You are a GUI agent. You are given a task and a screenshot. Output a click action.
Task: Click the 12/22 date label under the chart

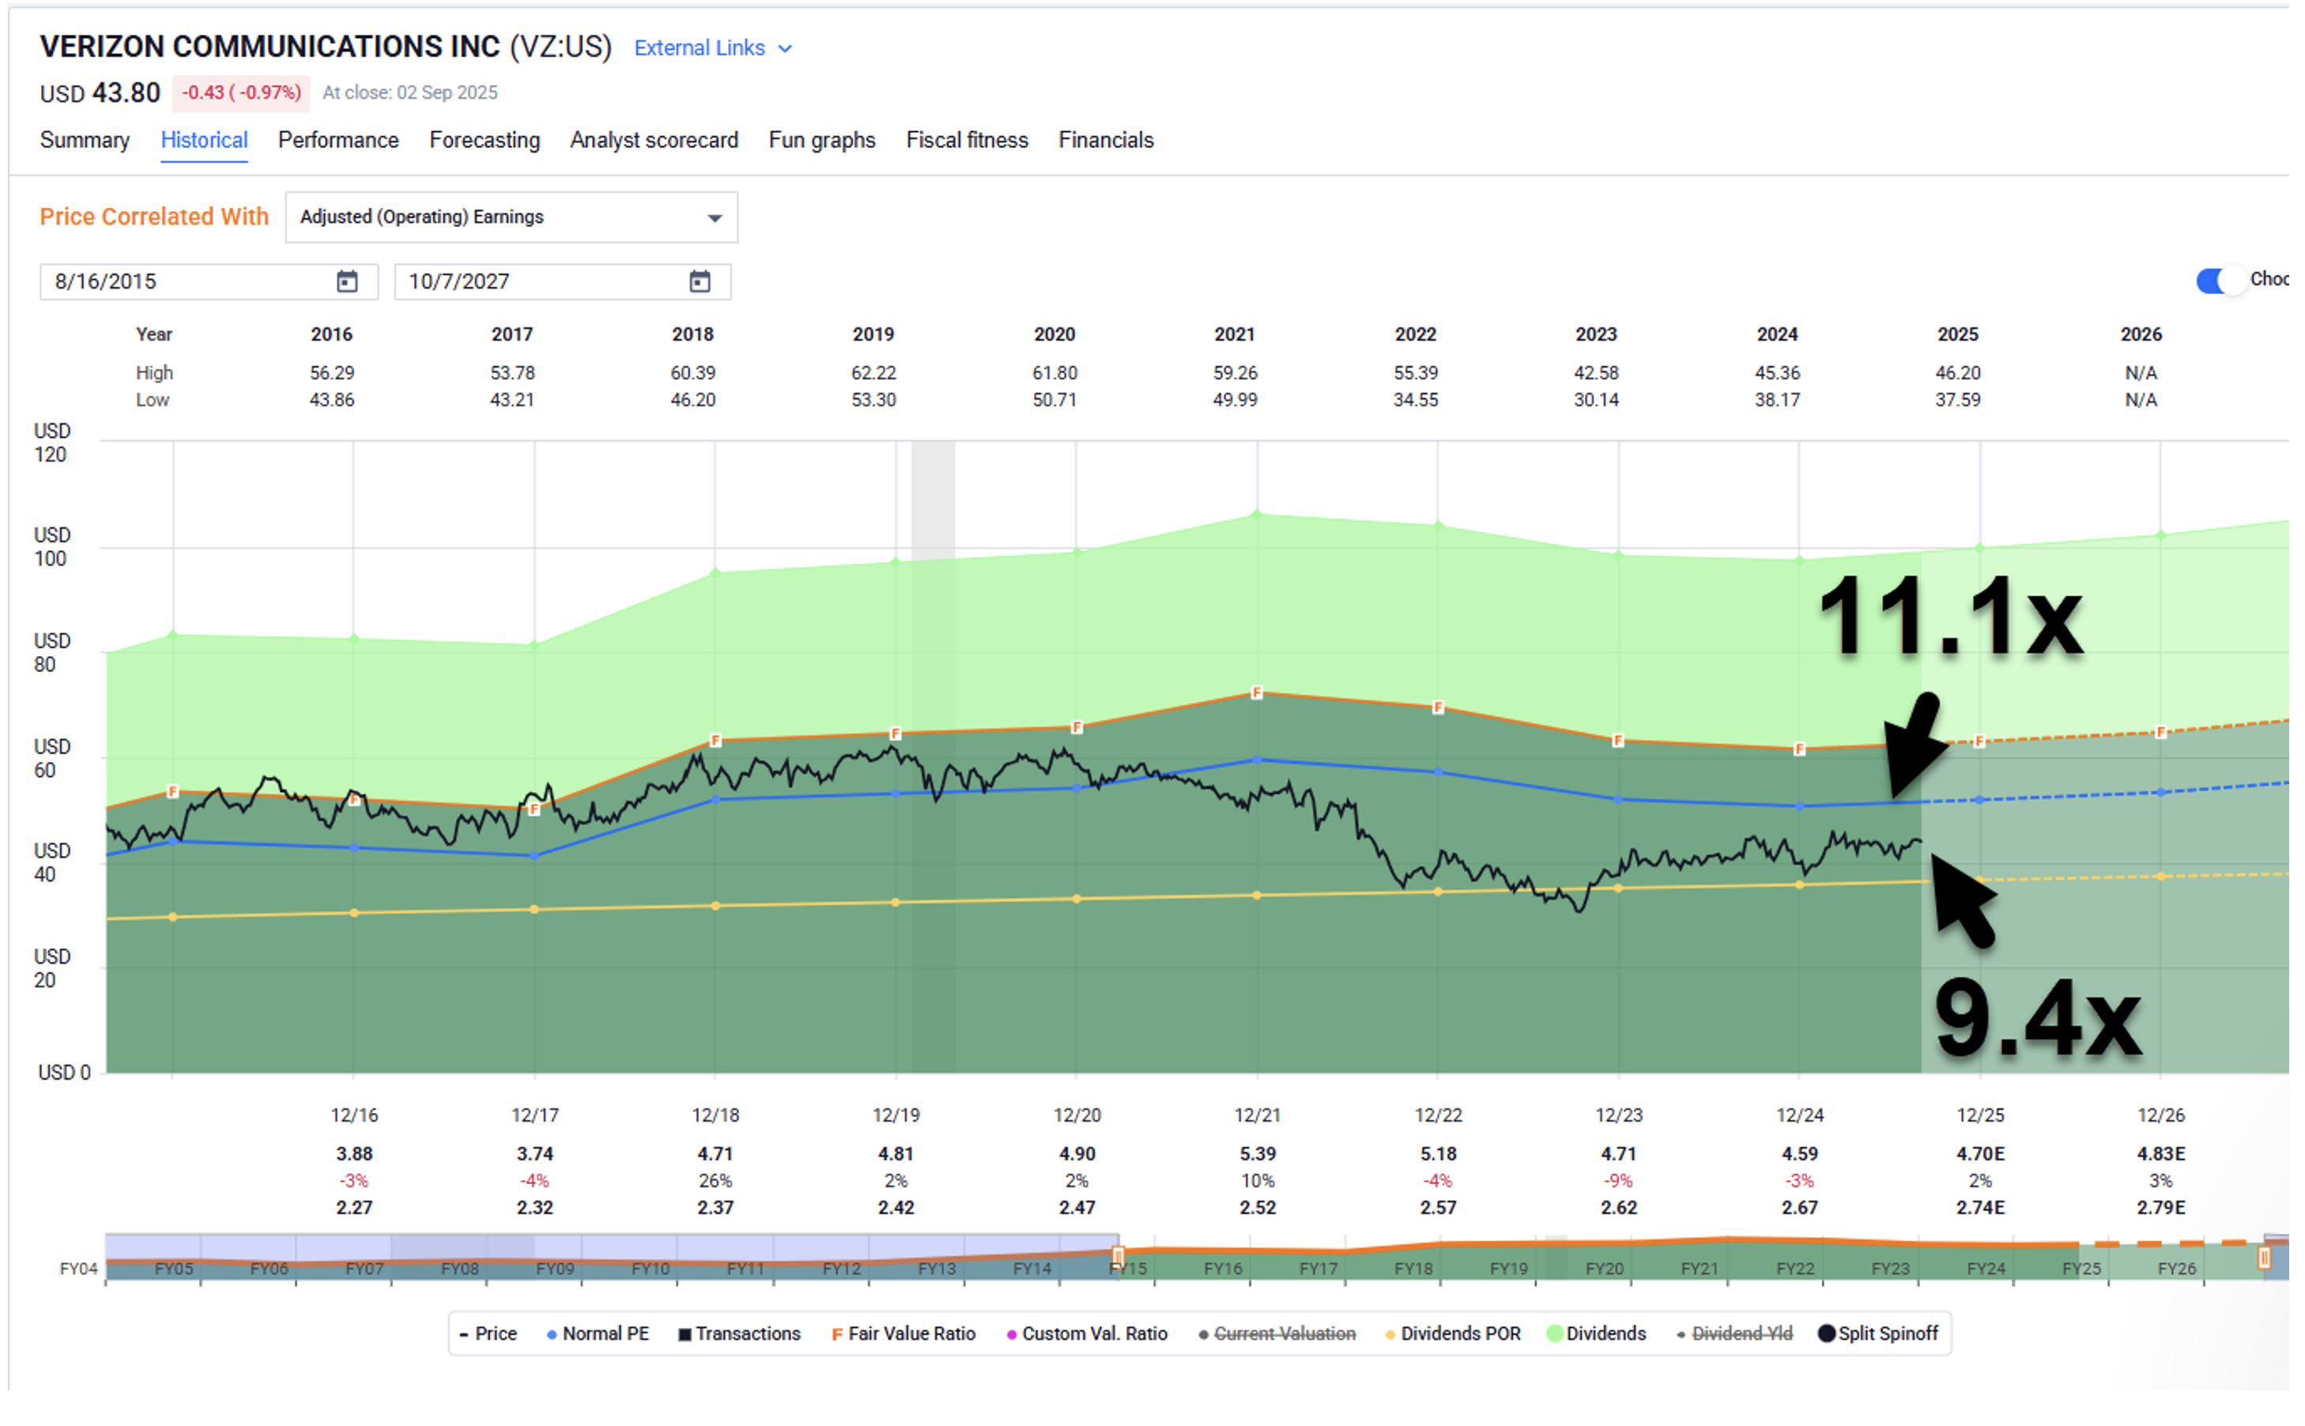(x=1437, y=1115)
